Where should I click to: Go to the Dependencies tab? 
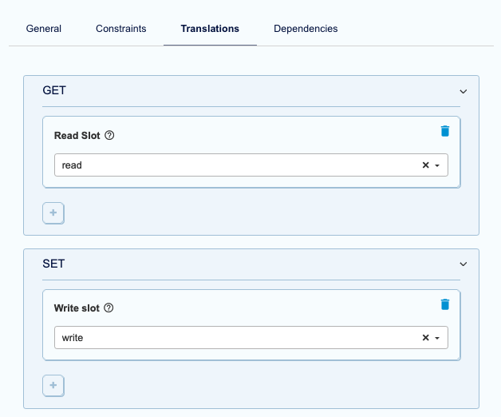[306, 29]
